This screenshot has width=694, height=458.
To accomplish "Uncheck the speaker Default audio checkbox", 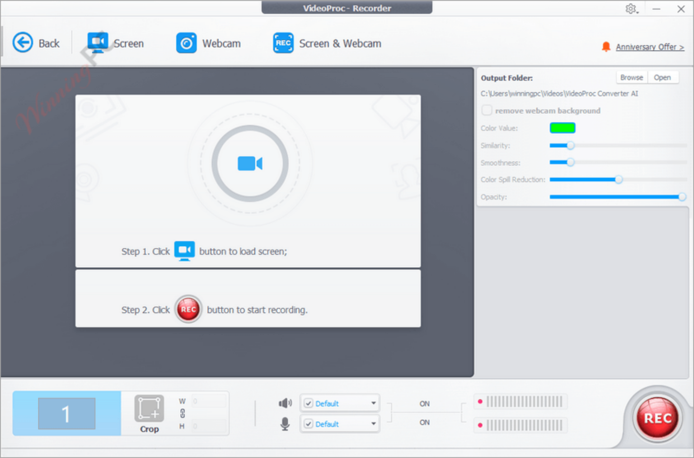I will tap(309, 403).
